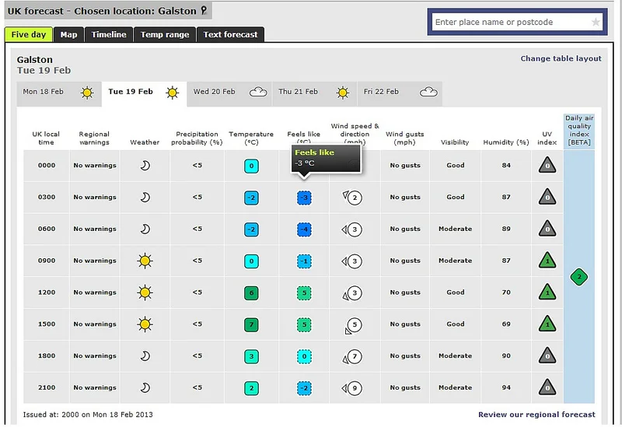Image resolution: width=622 pixels, height=427 pixels.
Task: Open Review our regional forecast link
Action: [536, 415]
